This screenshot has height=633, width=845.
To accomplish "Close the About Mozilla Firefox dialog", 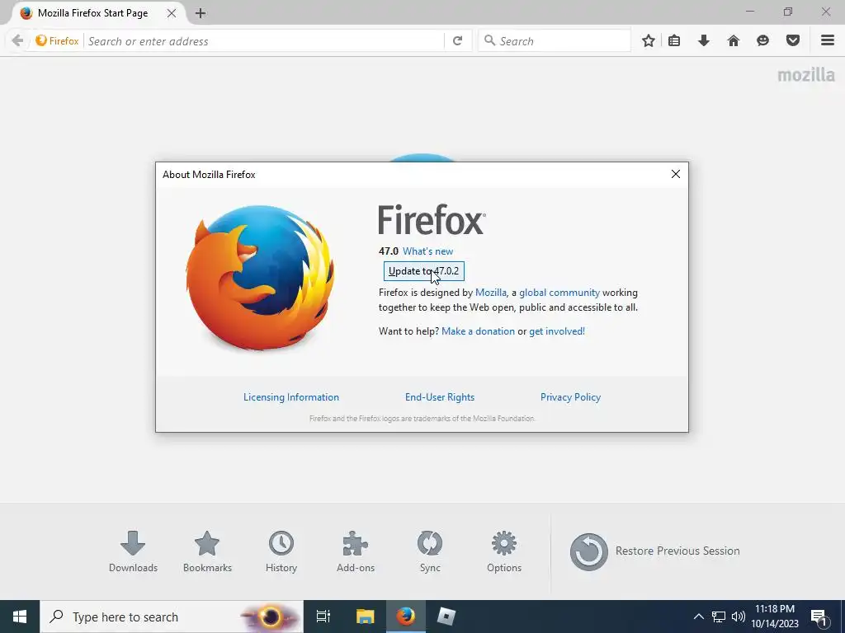I will tap(676, 174).
